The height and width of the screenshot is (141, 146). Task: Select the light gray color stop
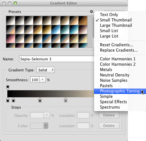(x=66, y=100)
